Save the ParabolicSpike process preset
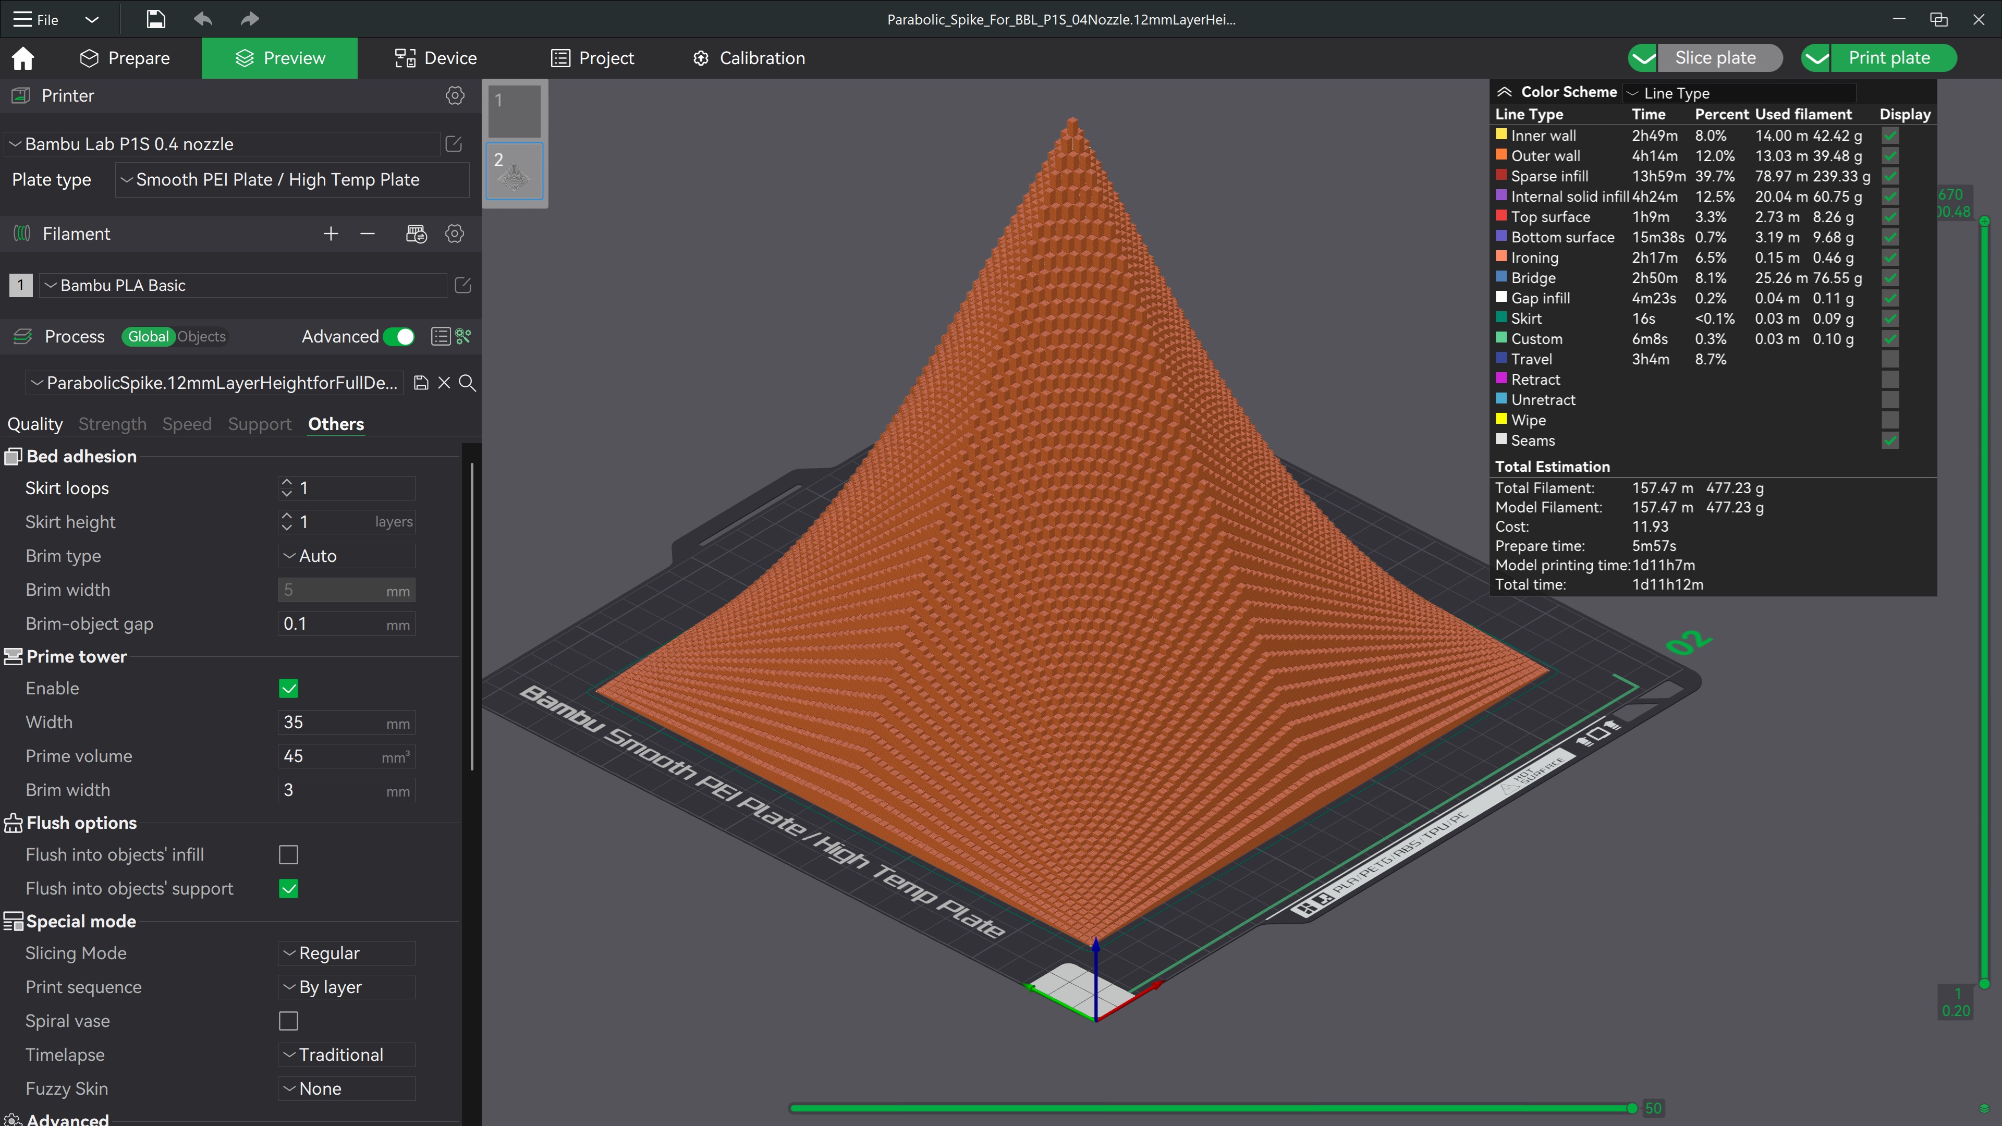 [421, 383]
